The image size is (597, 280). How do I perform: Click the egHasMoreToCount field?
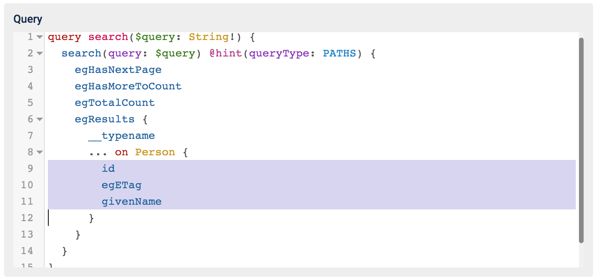click(128, 87)
